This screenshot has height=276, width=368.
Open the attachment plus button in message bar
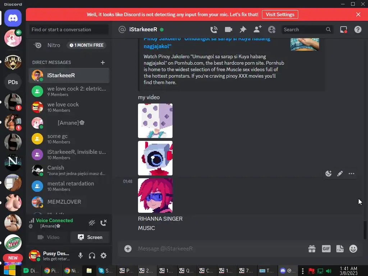(x=128, y=249)
